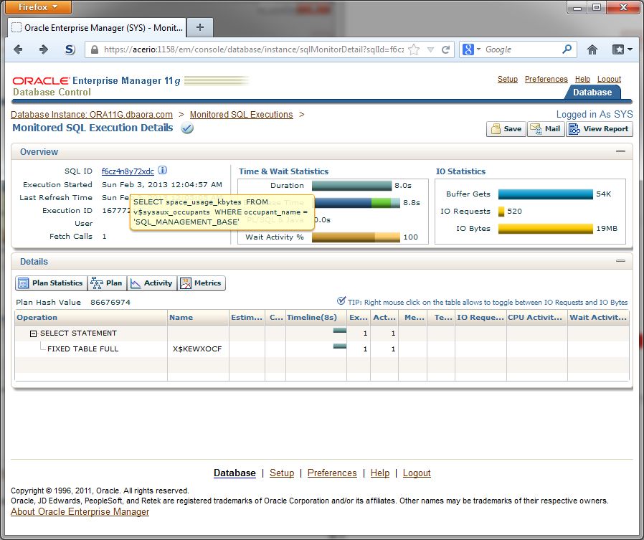This screenshot has height=540, width=644.
Task: Collapse the Overview section
Action: 620,151
